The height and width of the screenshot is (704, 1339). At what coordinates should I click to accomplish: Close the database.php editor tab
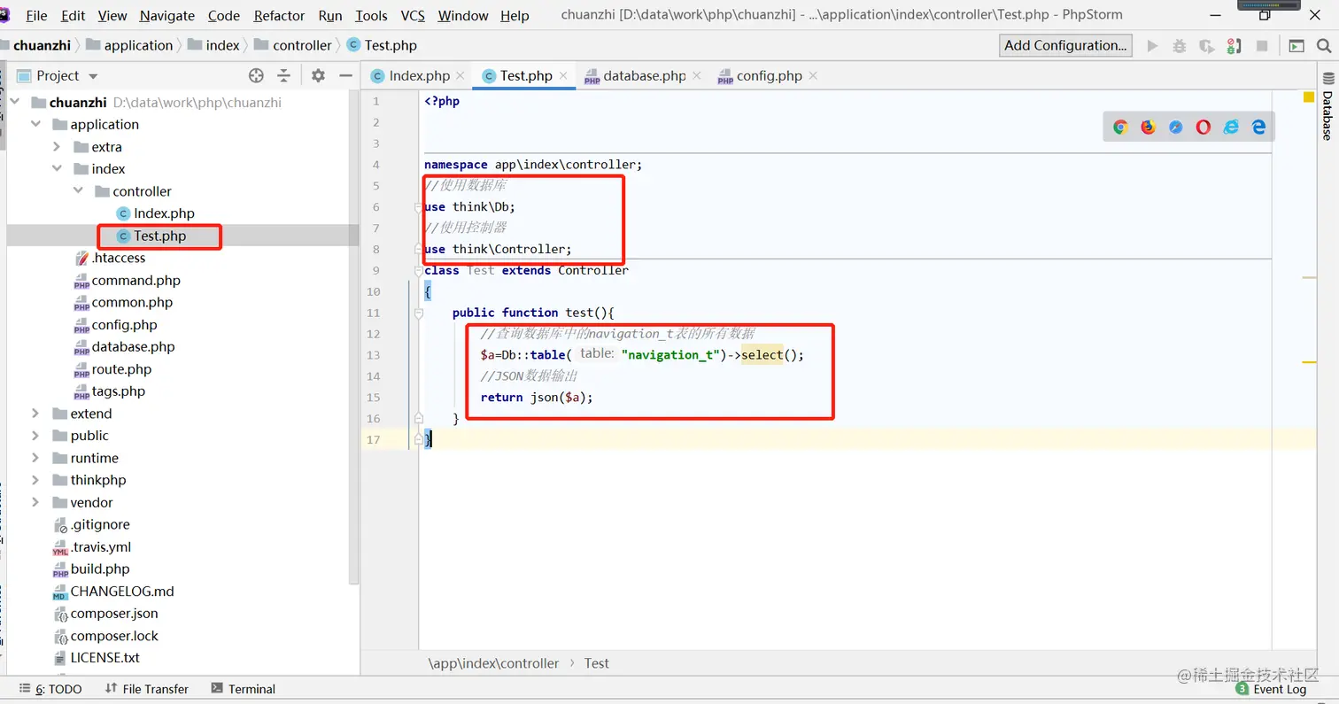point(696,76)
